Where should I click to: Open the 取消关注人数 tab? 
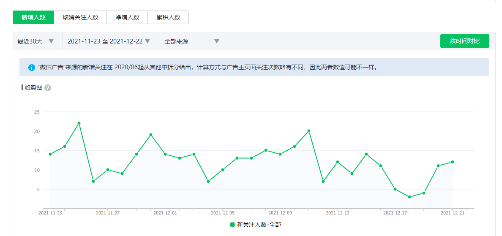80,17
